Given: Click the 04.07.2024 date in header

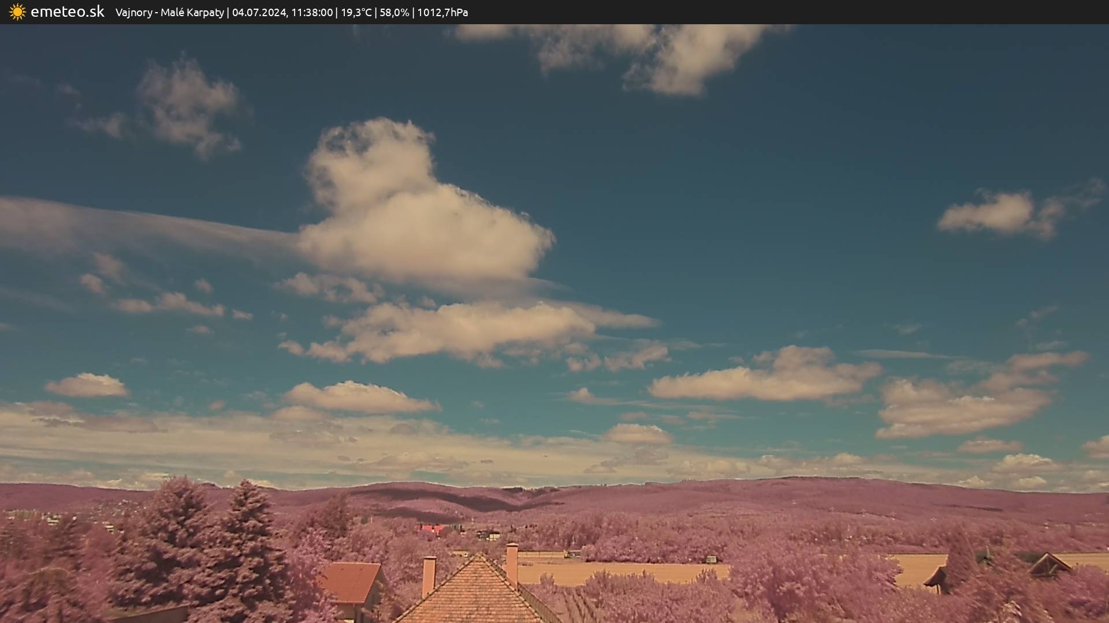Looking at the screenshot, I should tap(259, 12).
